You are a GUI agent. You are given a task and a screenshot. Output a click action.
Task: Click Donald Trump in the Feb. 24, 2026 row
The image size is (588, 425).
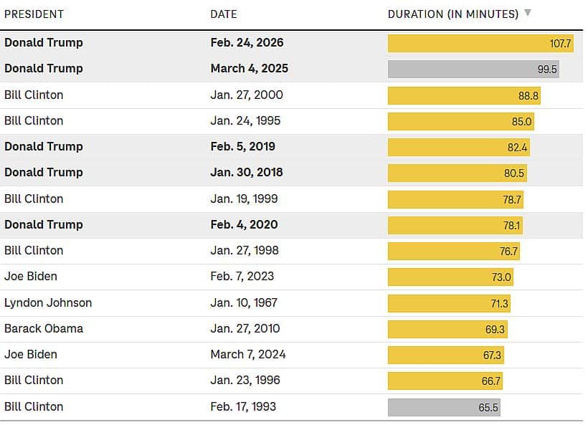(44, 43)
